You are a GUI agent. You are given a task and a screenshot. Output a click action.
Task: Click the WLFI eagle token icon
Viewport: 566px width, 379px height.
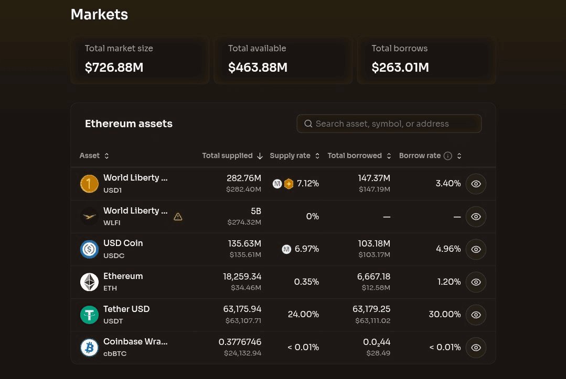click(x=89, y=217)
